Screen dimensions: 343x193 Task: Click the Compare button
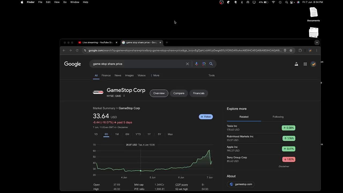179,93
